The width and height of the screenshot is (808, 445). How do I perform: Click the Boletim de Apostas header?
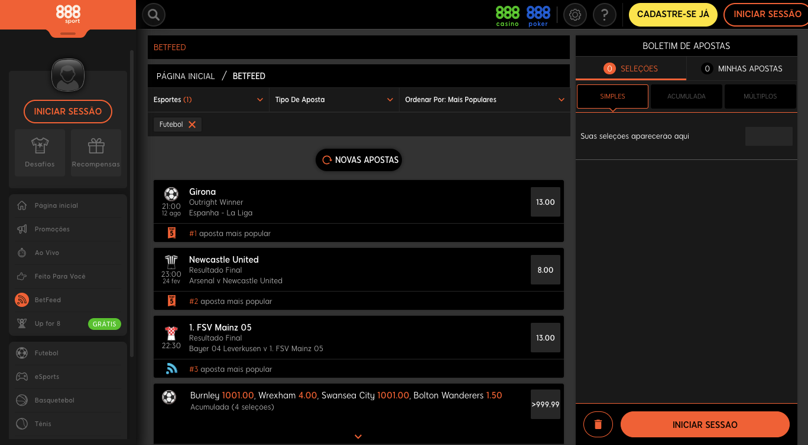686,46
